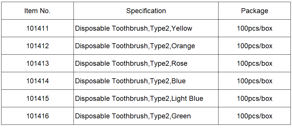Click item number 101416 cell
Image resolution: width=292 pixels, height=128 pixels.
(37, 116)
